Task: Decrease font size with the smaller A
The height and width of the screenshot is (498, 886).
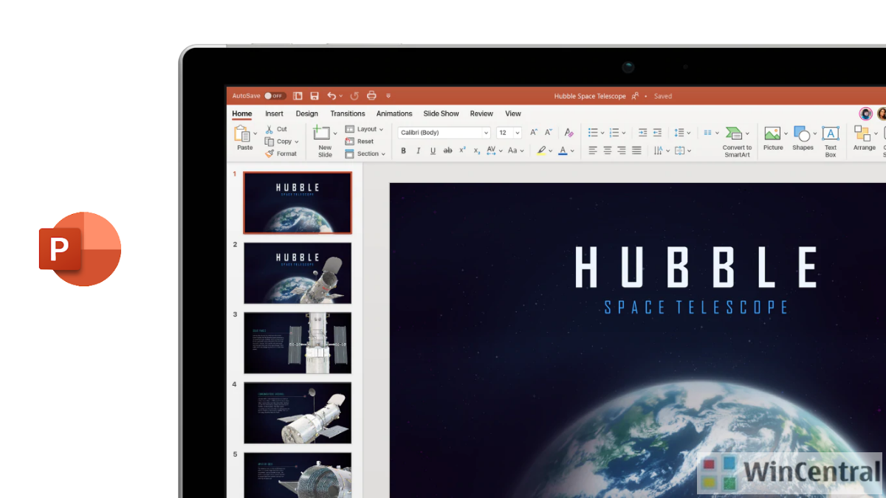Action: click(x=549, y=133)
